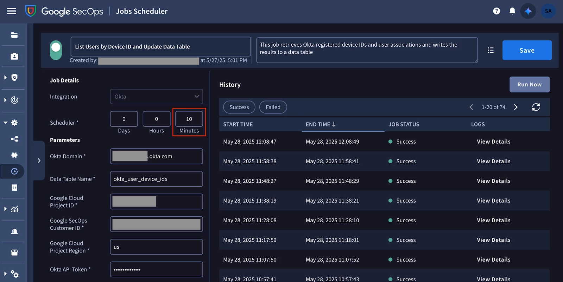Go to next history page

point(516,107)
